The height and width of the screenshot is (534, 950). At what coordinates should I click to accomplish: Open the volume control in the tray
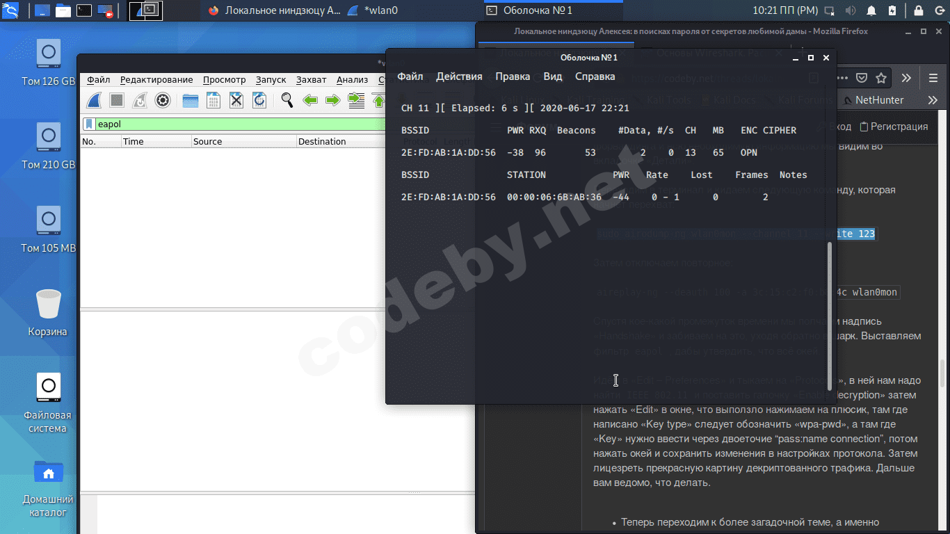tap(850, 10)
